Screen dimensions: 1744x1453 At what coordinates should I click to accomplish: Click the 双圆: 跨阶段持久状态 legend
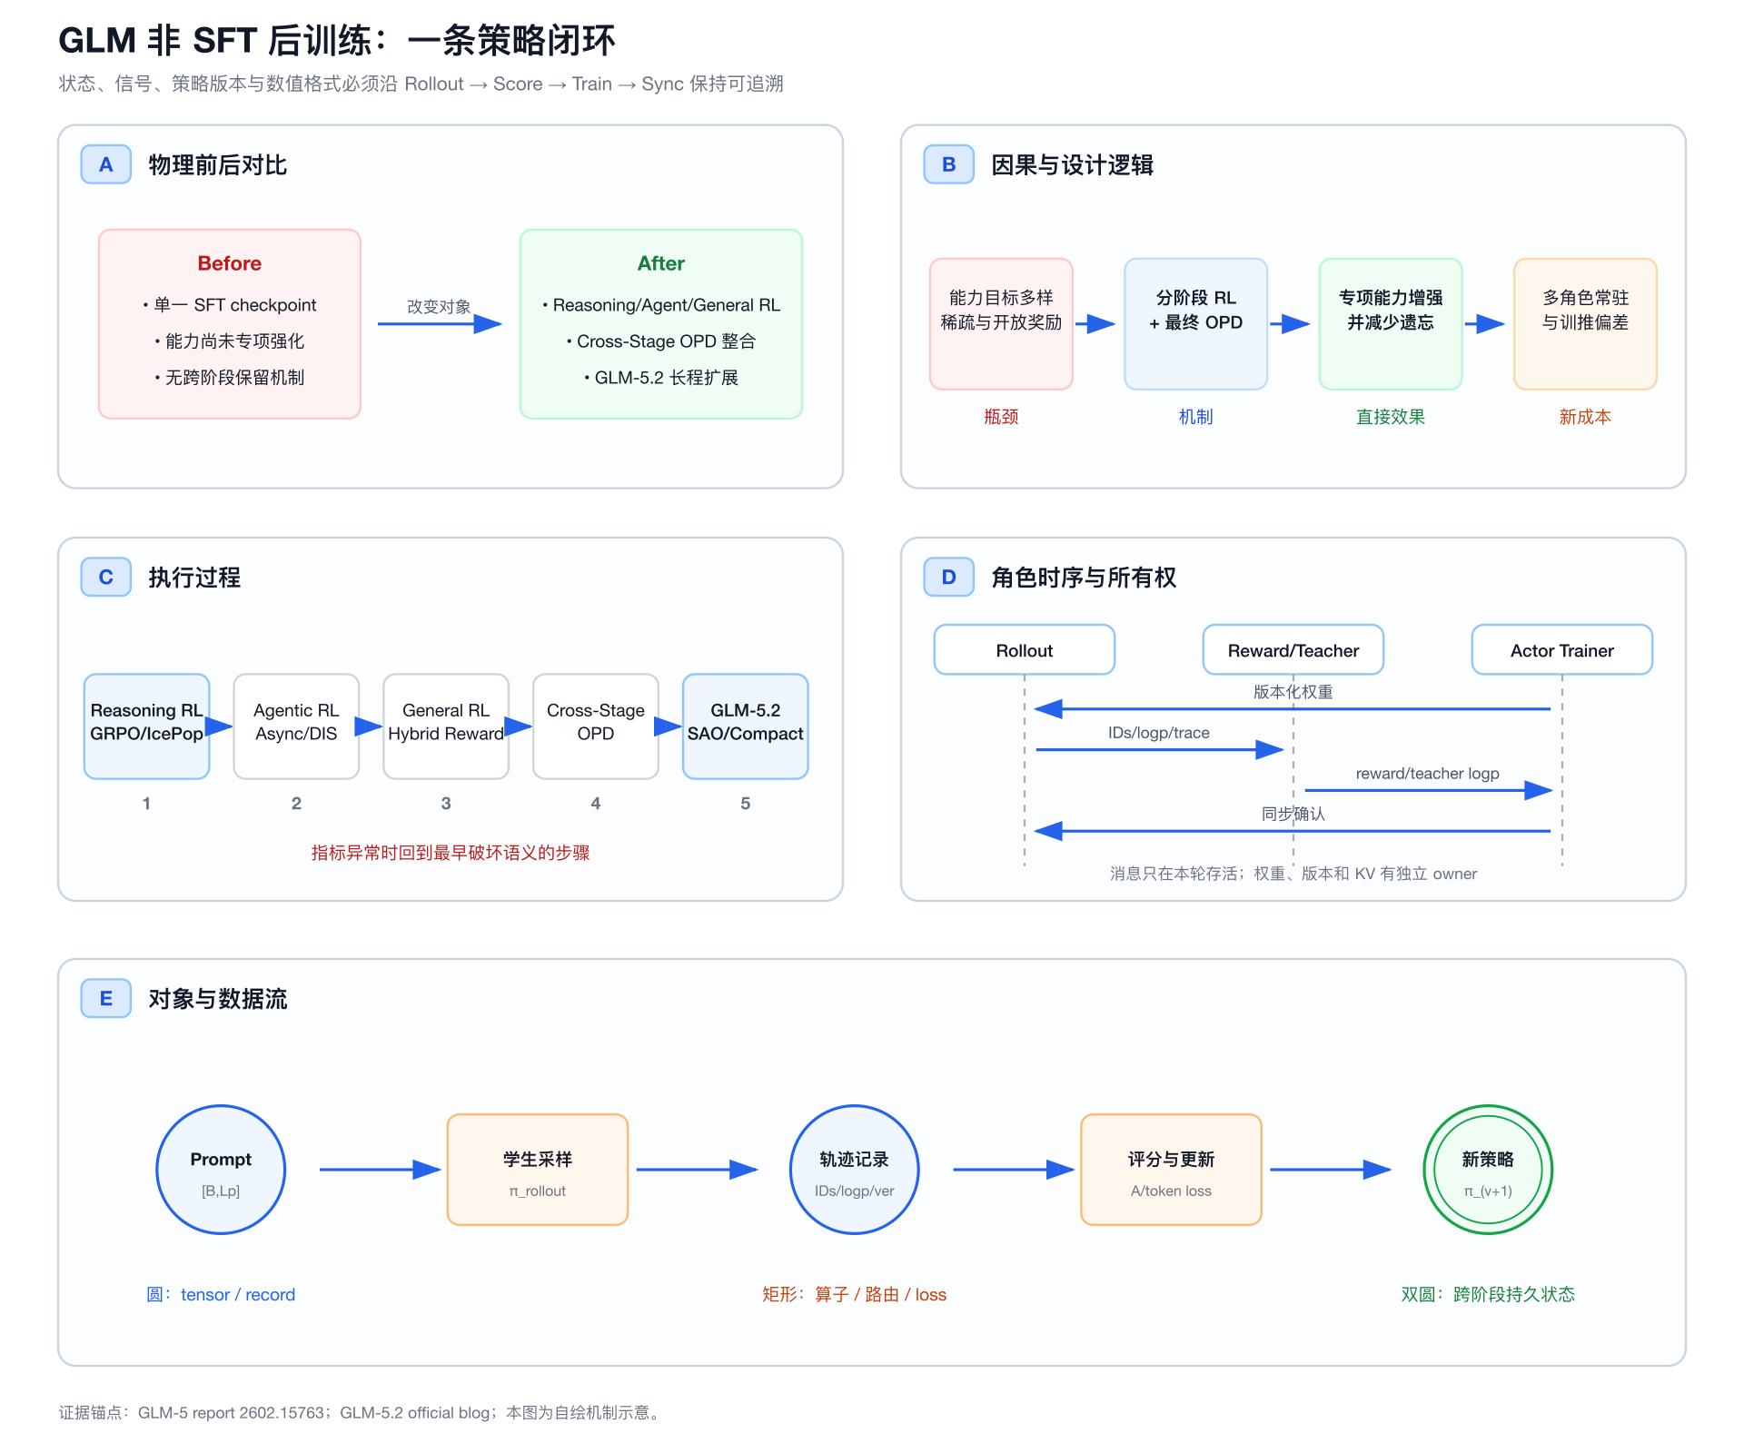[x=1488, y=1294]
